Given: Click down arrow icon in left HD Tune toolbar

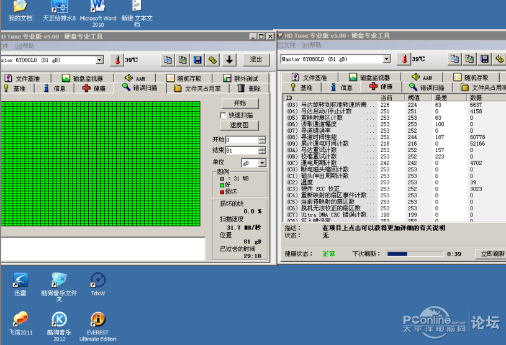Looking at the screenshot, I should 230,60.
